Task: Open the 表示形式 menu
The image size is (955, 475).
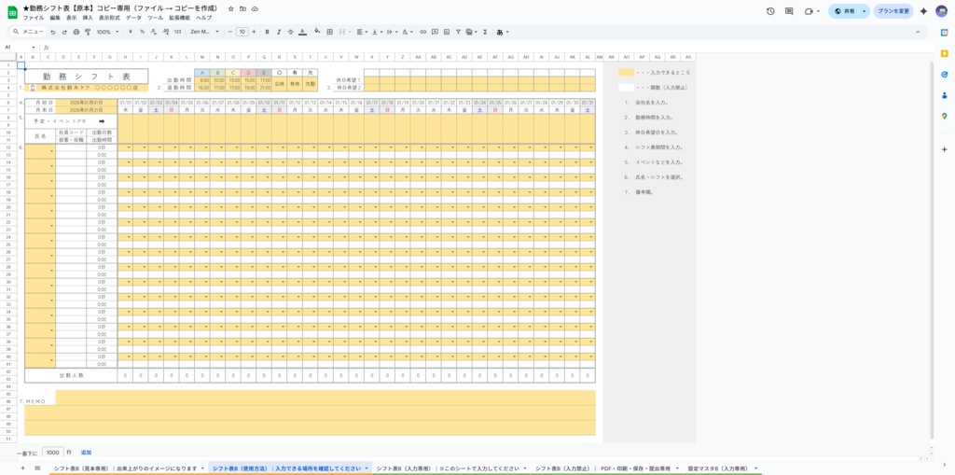Action: tap(110, 19)
